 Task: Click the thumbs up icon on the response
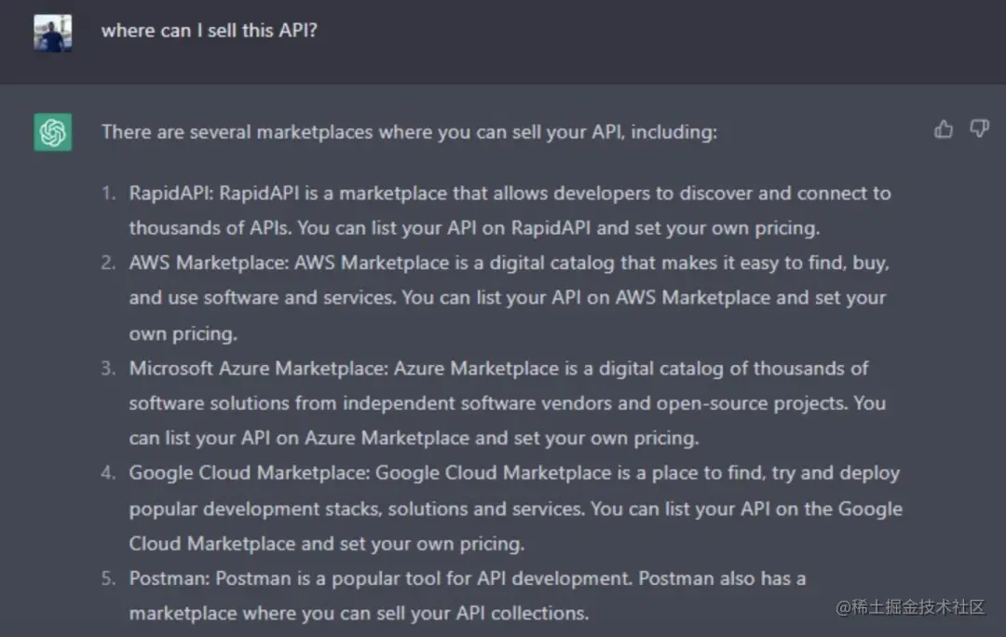[x=943, y=129]
